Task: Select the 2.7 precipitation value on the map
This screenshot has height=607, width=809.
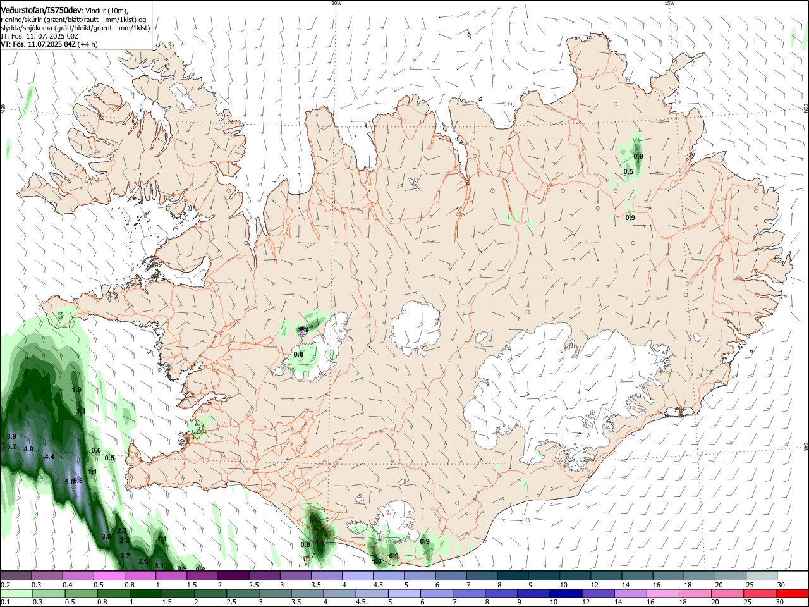Action: tap(125, 556)
